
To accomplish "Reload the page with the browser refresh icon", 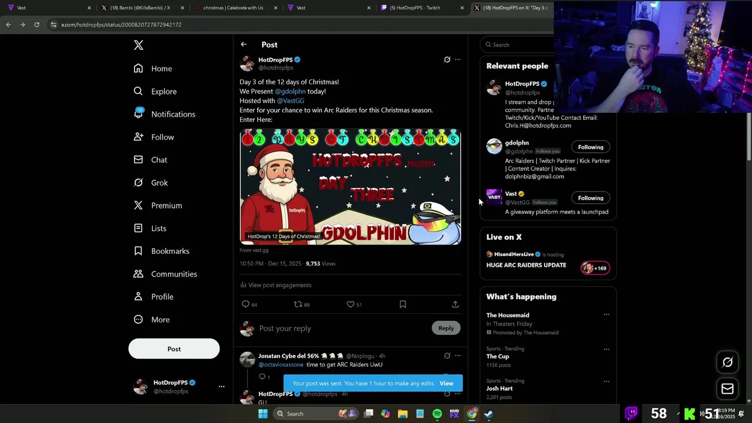I will [x=36, y=25].
